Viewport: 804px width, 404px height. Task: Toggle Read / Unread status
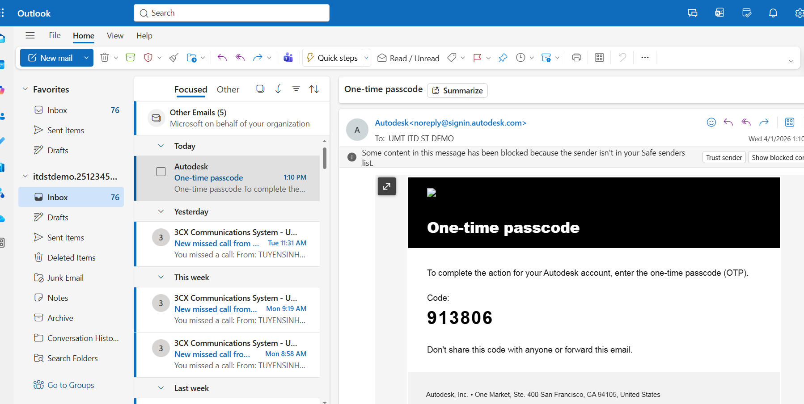coord(408,58)
